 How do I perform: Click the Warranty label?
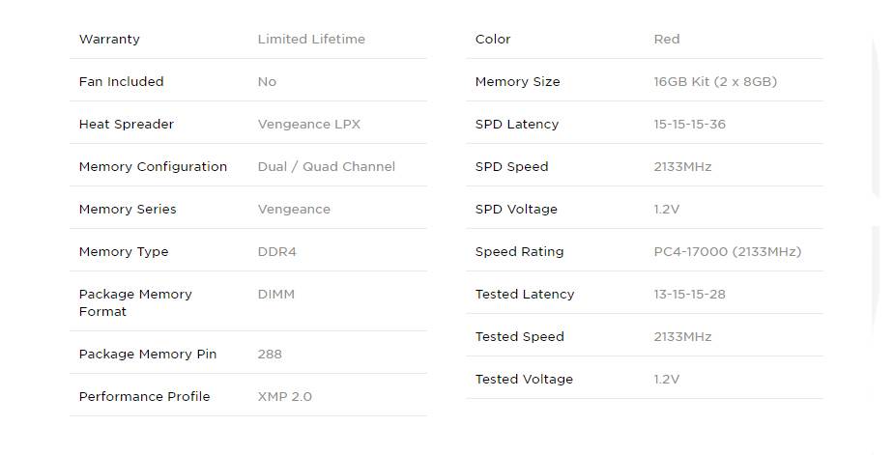109,40
